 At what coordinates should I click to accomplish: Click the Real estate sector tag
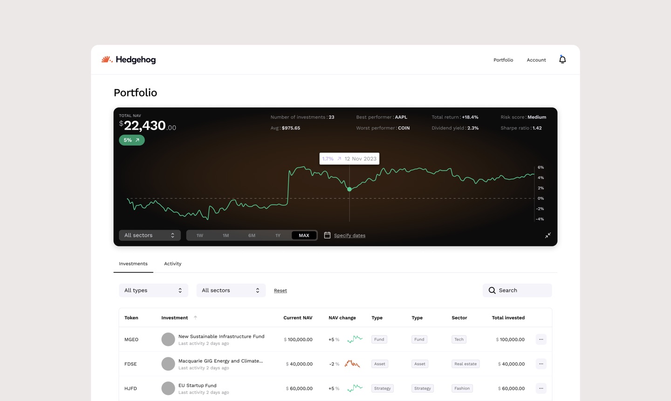click(466, 364)
